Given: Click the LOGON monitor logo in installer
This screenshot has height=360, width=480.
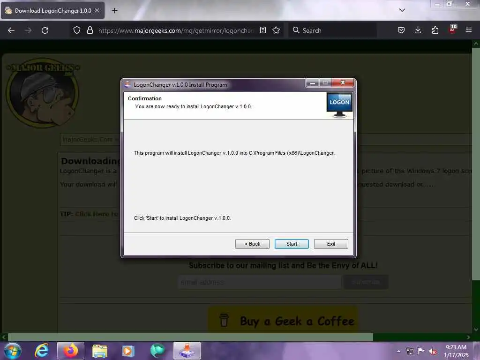Looking at the screenshot, I should click(339, 105).
